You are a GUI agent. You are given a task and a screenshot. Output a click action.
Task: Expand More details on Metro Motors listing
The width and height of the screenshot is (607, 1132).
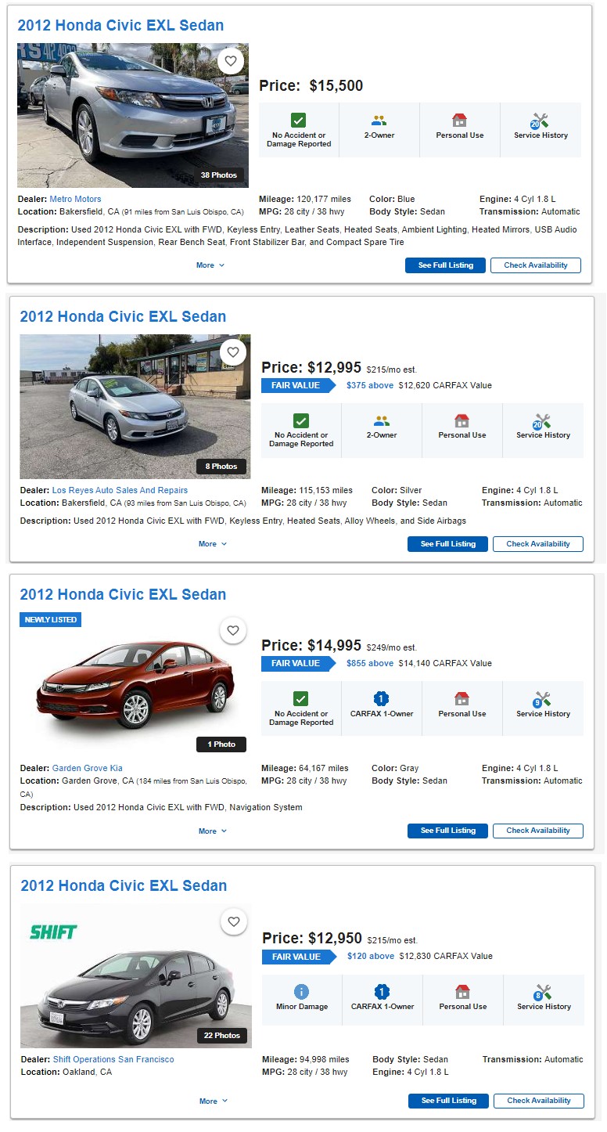(x=210, y=265)
